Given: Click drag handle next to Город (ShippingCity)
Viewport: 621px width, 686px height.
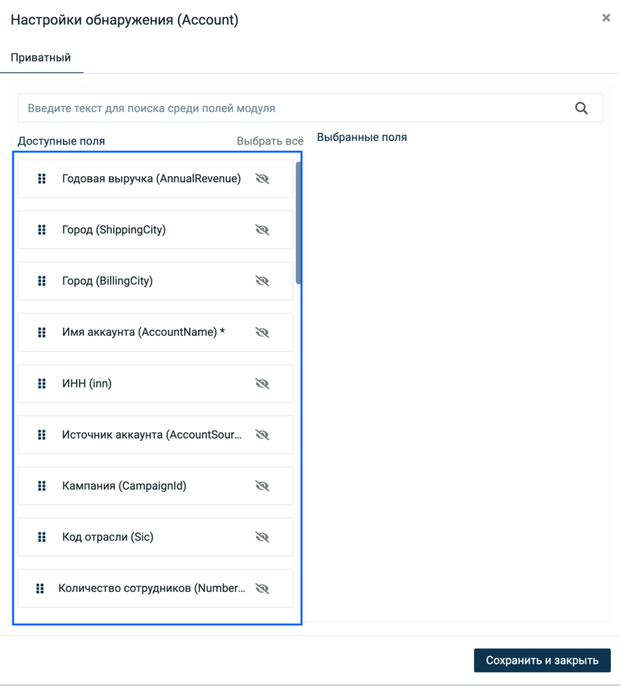Looking at the screenshot, I should pos(42,230).
